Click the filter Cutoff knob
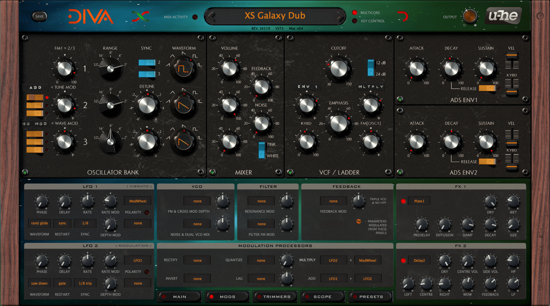 pyautogui.click(x=338, y=68)
